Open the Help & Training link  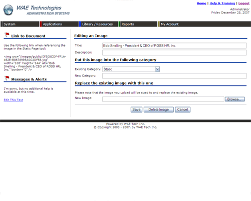[x=222, y=3]
